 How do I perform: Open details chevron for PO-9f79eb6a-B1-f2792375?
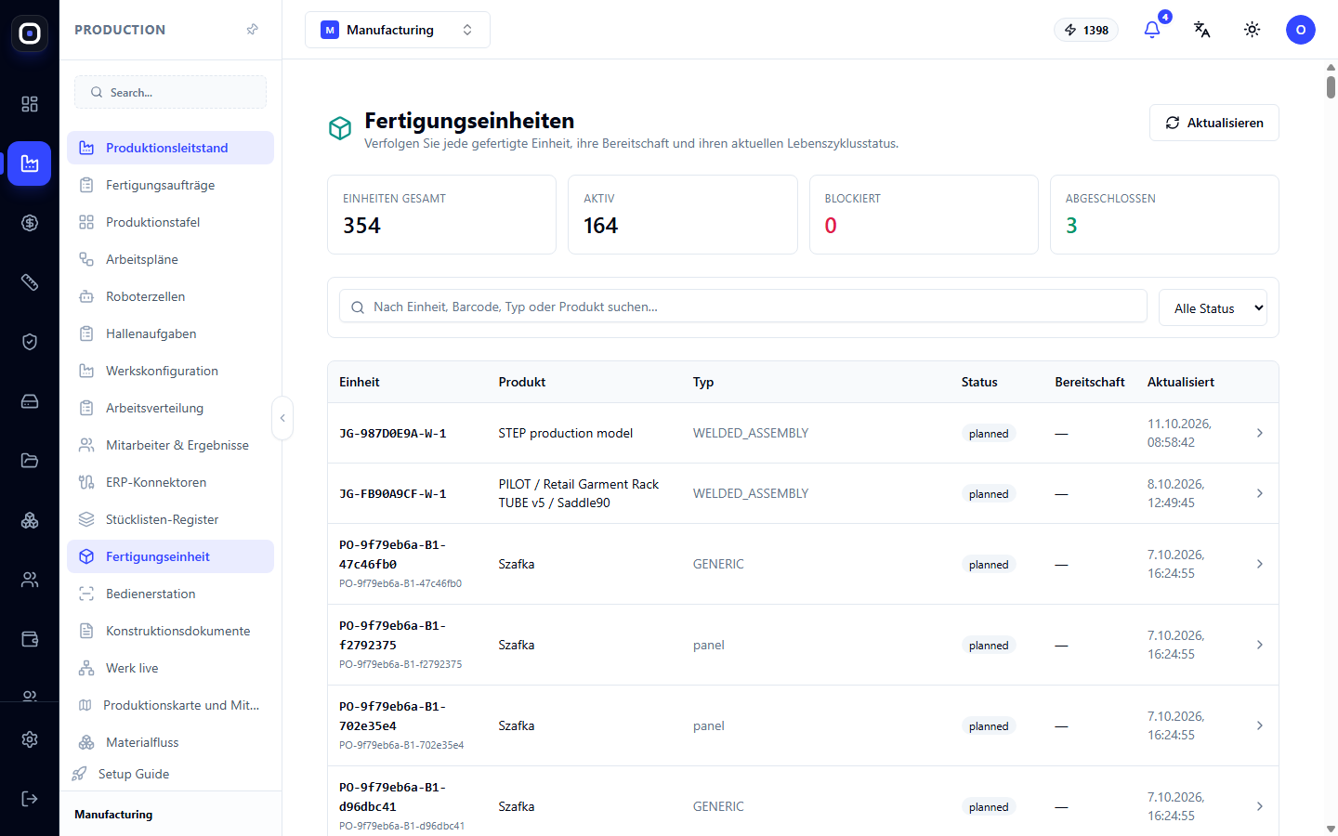[1260, 645]
